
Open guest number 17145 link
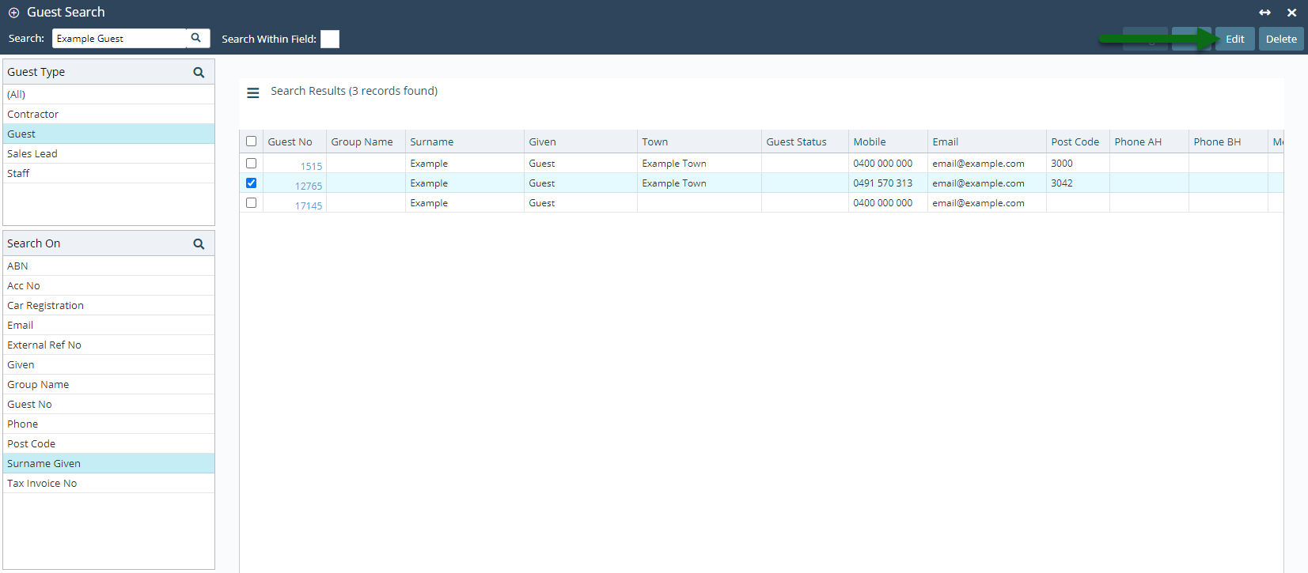pyautogui.click(x=309, y=205)
